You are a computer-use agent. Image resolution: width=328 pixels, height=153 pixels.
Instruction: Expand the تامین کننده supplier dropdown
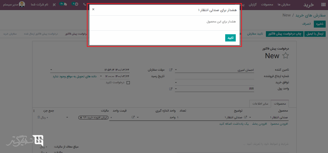point(176,70)
